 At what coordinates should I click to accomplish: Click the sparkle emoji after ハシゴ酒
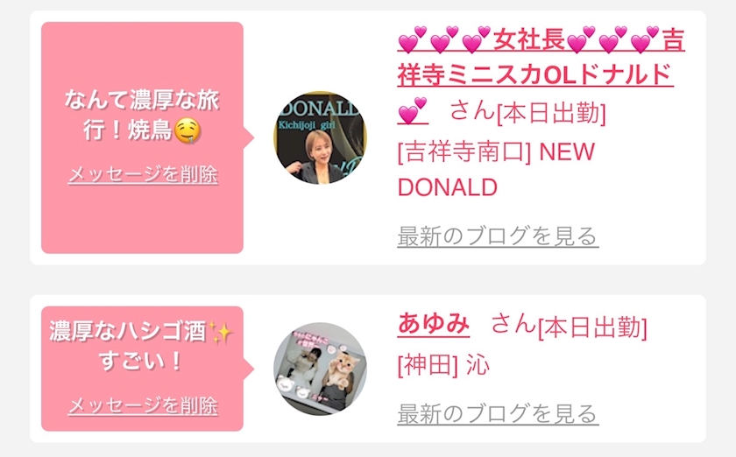tap(221, 332)
